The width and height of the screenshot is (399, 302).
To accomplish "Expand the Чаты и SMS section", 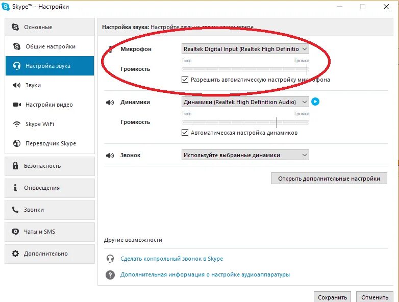I will pos(49,232).
